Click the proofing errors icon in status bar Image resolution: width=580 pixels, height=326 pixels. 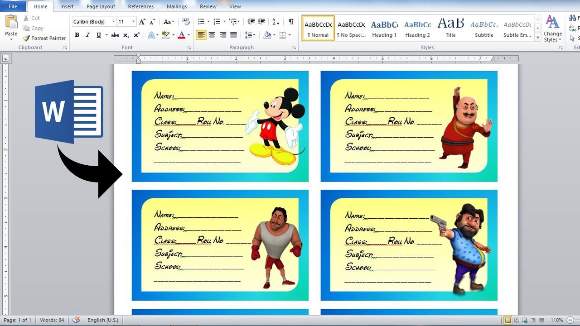coord(76,320)
